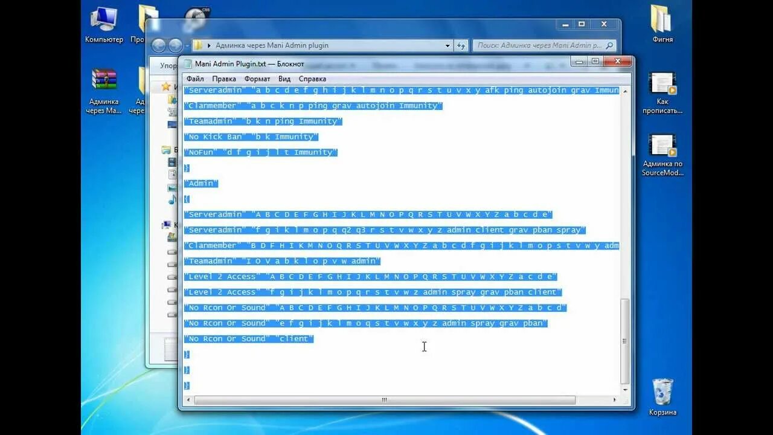Open the Правка menu in Notepad
This screenshot has height=435, width=773.
click(224, 79)
